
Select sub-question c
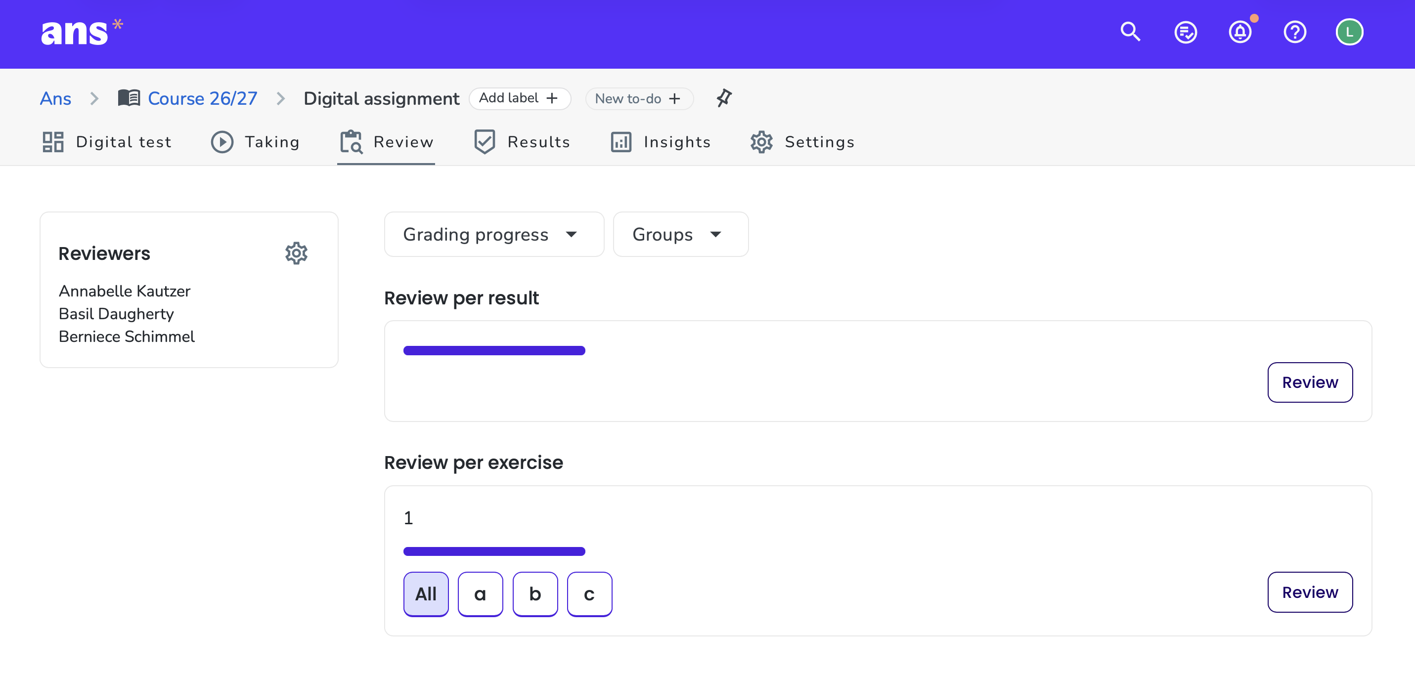tap(589, 594)
